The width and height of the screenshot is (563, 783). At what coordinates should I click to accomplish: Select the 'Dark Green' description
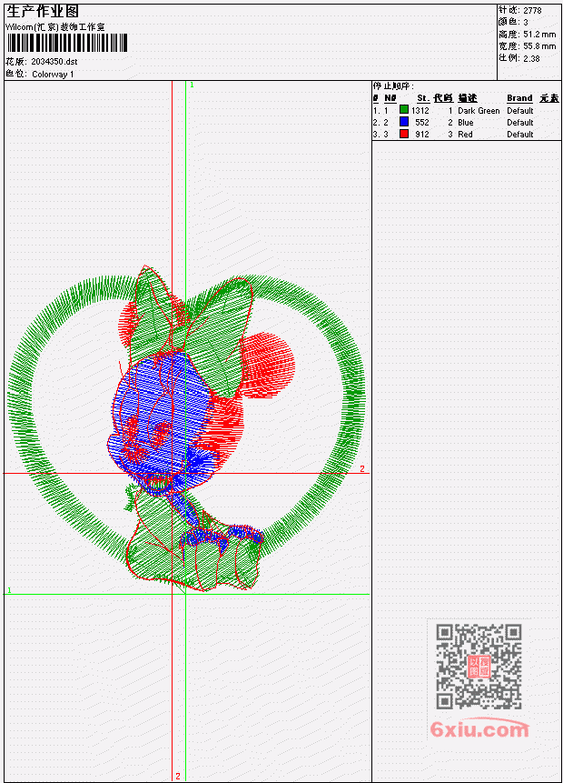click(x=479, y=110)
